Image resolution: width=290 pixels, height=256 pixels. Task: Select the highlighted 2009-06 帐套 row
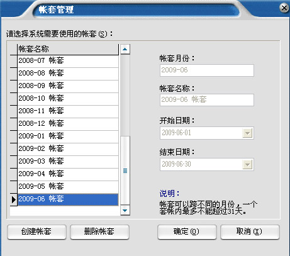tap(68, 199)
